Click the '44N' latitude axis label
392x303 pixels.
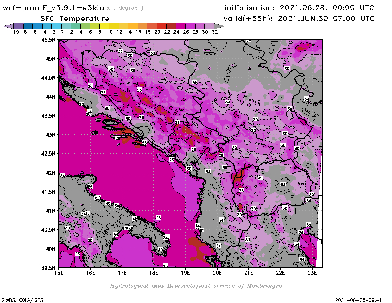[50, 97]
